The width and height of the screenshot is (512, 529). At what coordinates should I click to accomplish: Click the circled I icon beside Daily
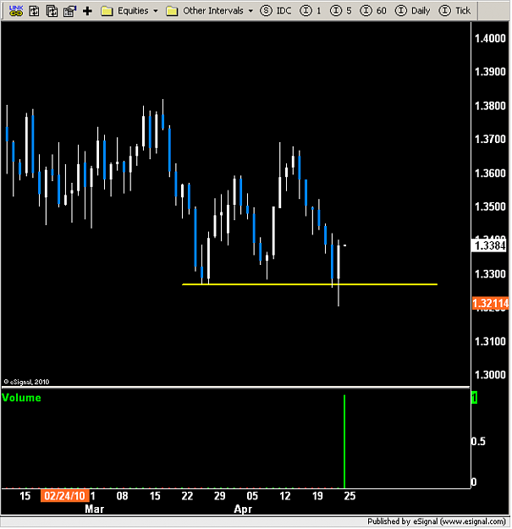point(400,11)
